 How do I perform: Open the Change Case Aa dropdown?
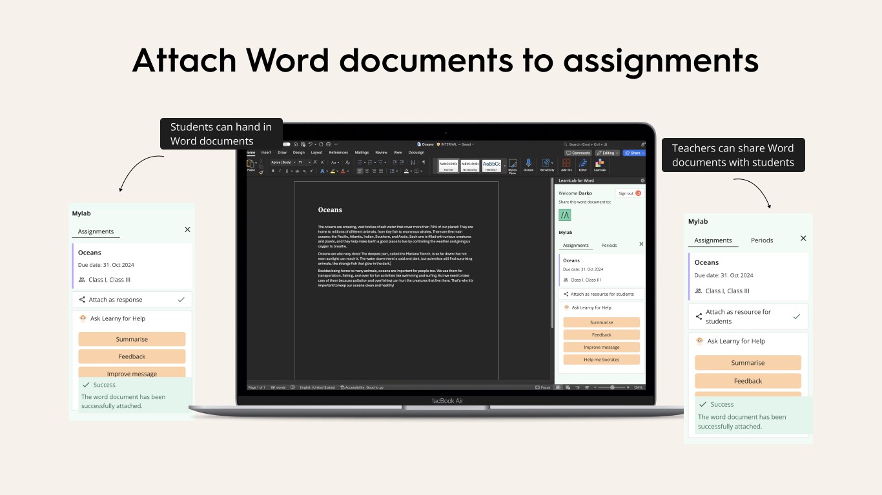(335, 162)
